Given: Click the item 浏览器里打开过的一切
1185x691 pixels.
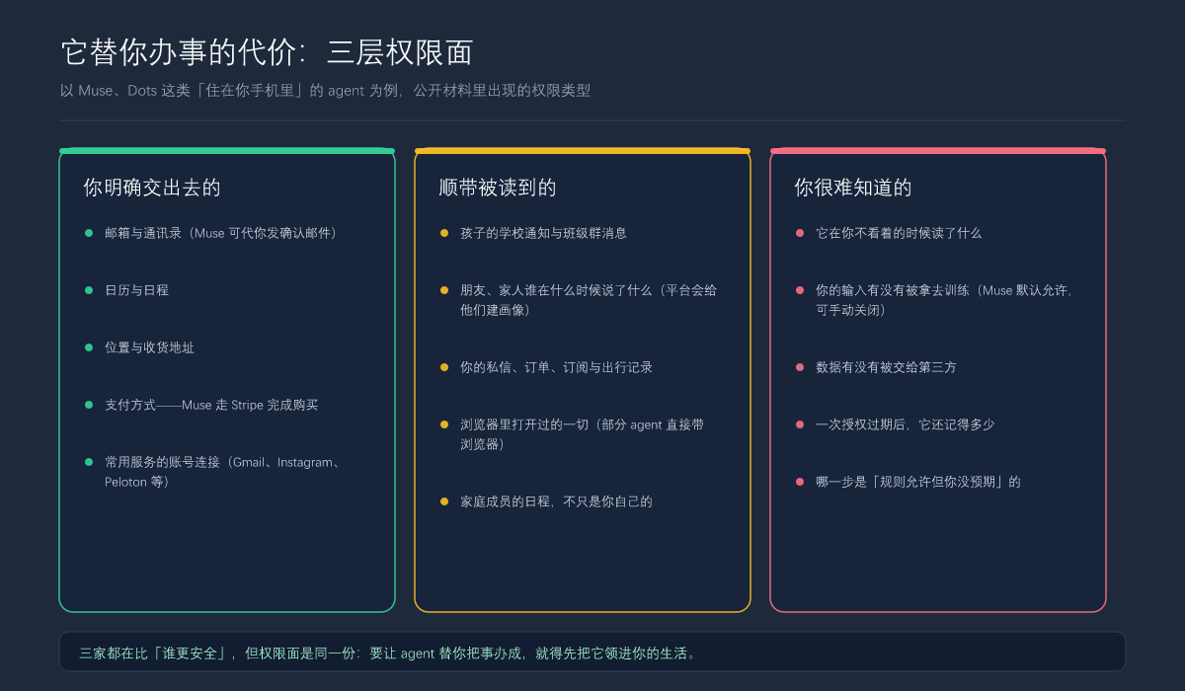Looking at the screenshot, I should tap(582, 434).
